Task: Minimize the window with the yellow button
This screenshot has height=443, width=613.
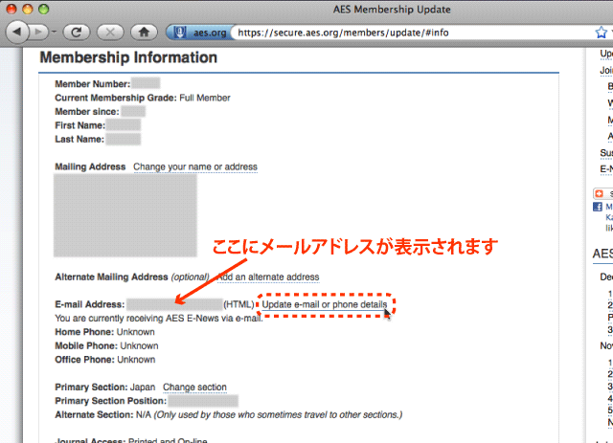Action: click(x=28, y=9)
